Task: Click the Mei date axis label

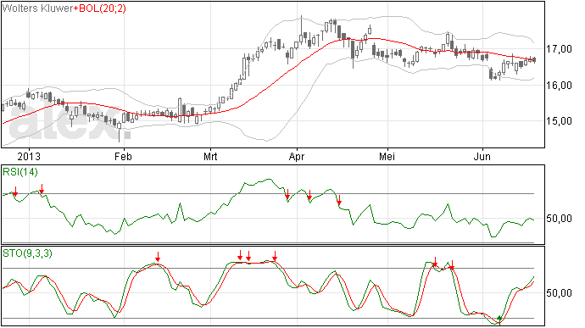Action: click(x=387, y=156)
